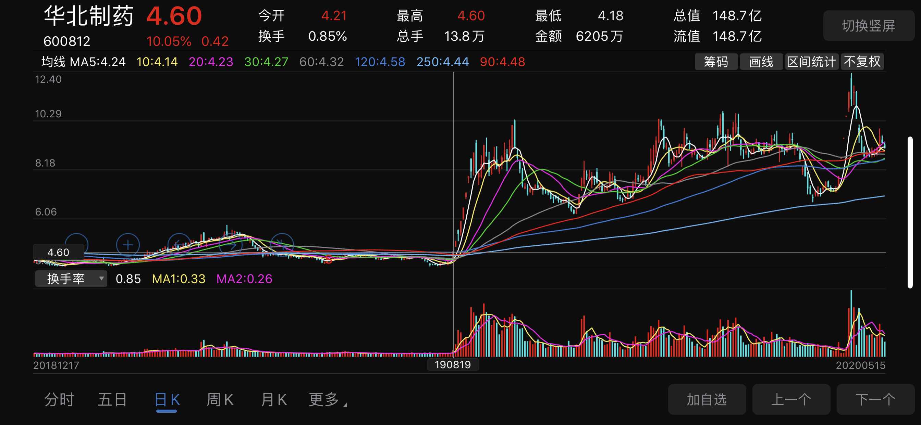
Task: Tap the green 30:4.27 average label
Action: (x=266, y=62)
